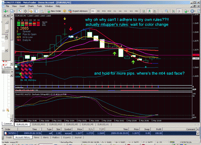Select the W1 timeframe button

(x=131, y=11)
